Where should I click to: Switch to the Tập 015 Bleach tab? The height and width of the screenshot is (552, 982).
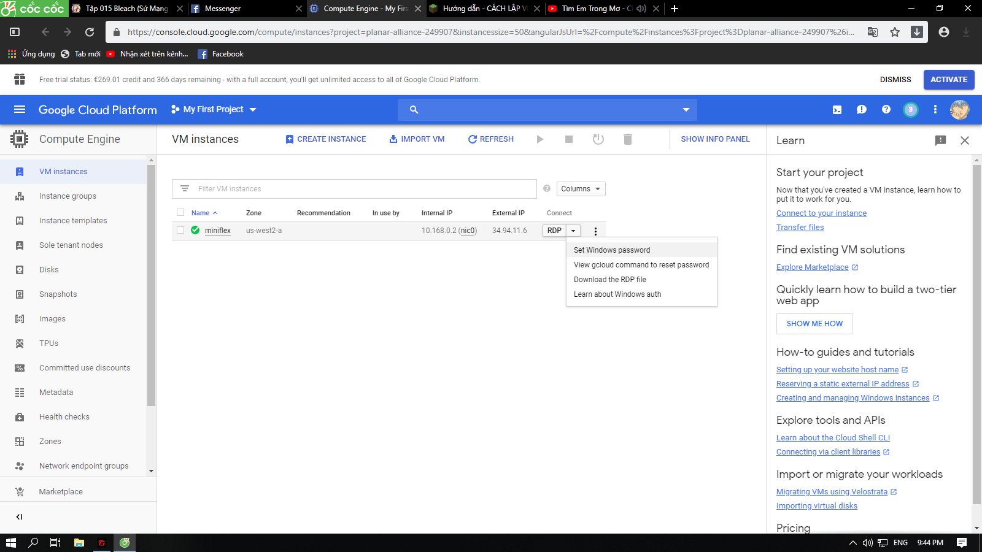tap(126, 9)
